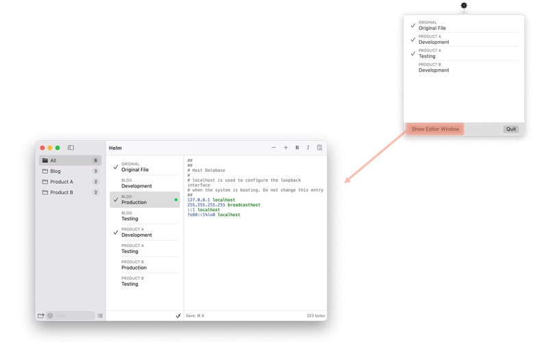548x342 pixels.
Task: Click the new folder icon at sidebar bottom
Action: 41,315
